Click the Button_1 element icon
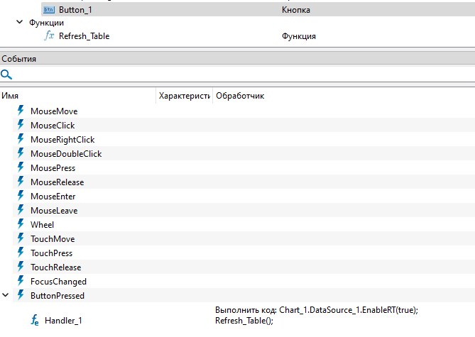Viewport: 475px width, 337px height. pos(48,10)
